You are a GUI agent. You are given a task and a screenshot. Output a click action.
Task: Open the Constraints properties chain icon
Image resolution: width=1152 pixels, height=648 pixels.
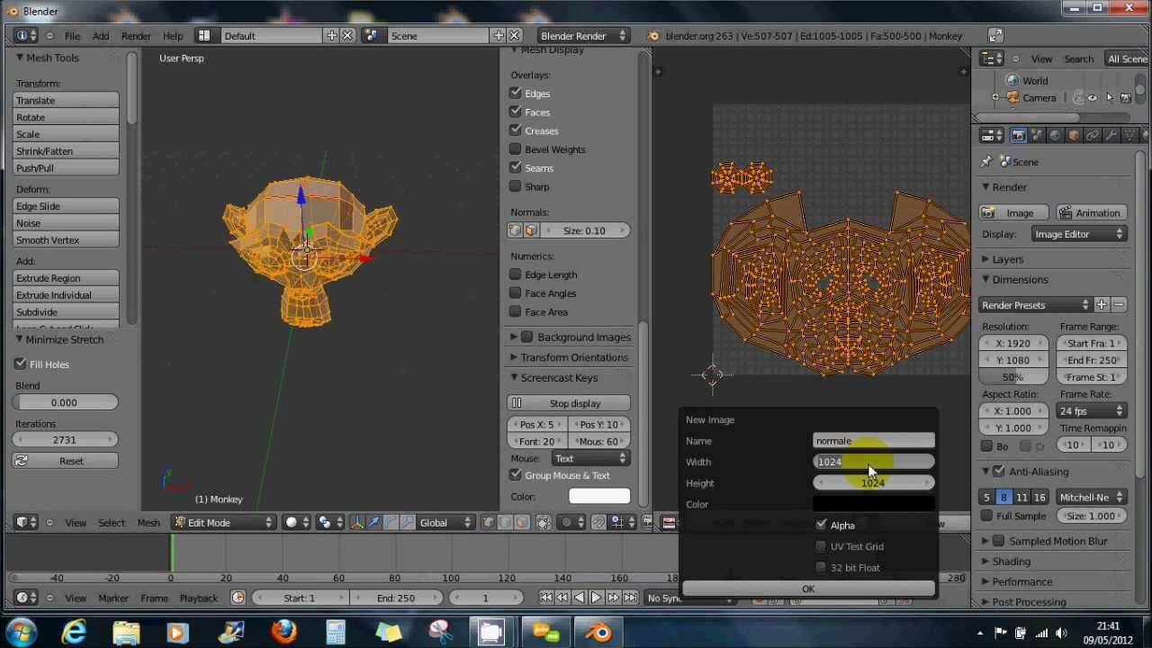click(x=1092, y=136)
